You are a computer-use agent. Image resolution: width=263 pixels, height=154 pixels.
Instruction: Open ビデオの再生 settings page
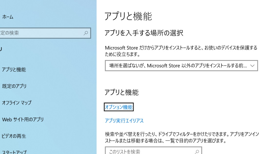(x=14, y=136)
